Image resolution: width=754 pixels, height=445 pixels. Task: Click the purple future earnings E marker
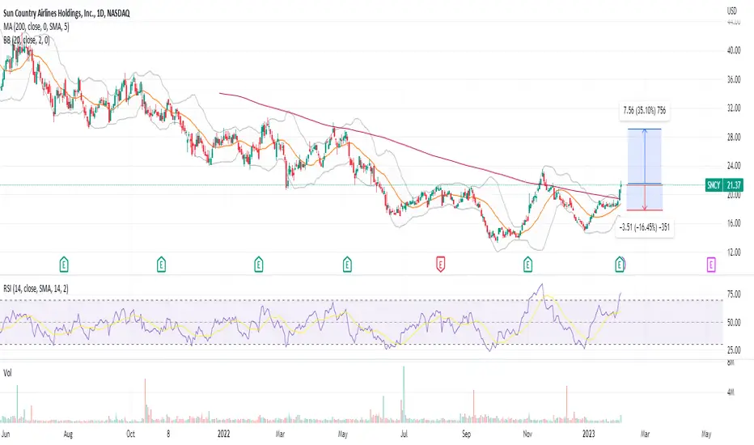coord(711,264)
